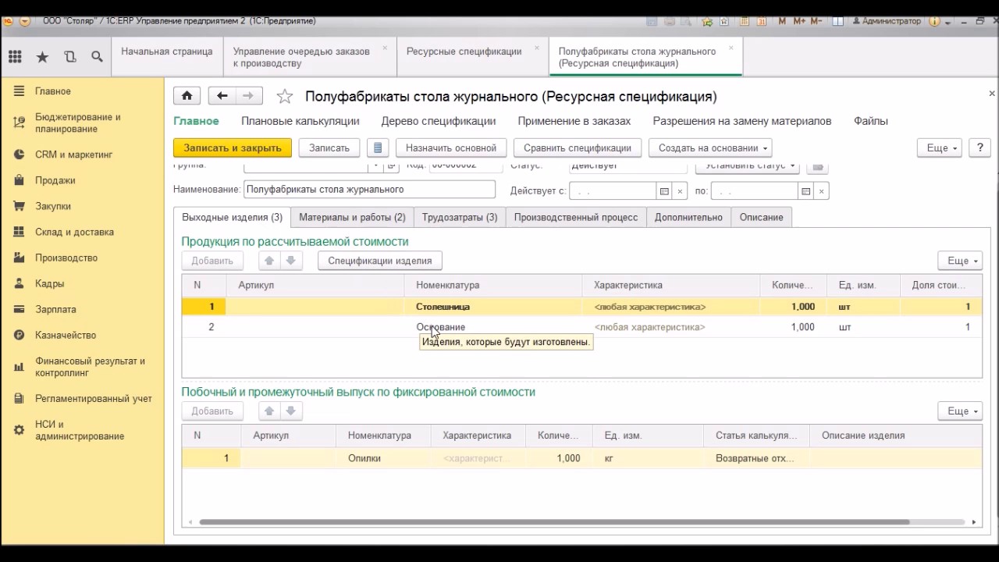Open the sections menu grid icon

point(15,56)
